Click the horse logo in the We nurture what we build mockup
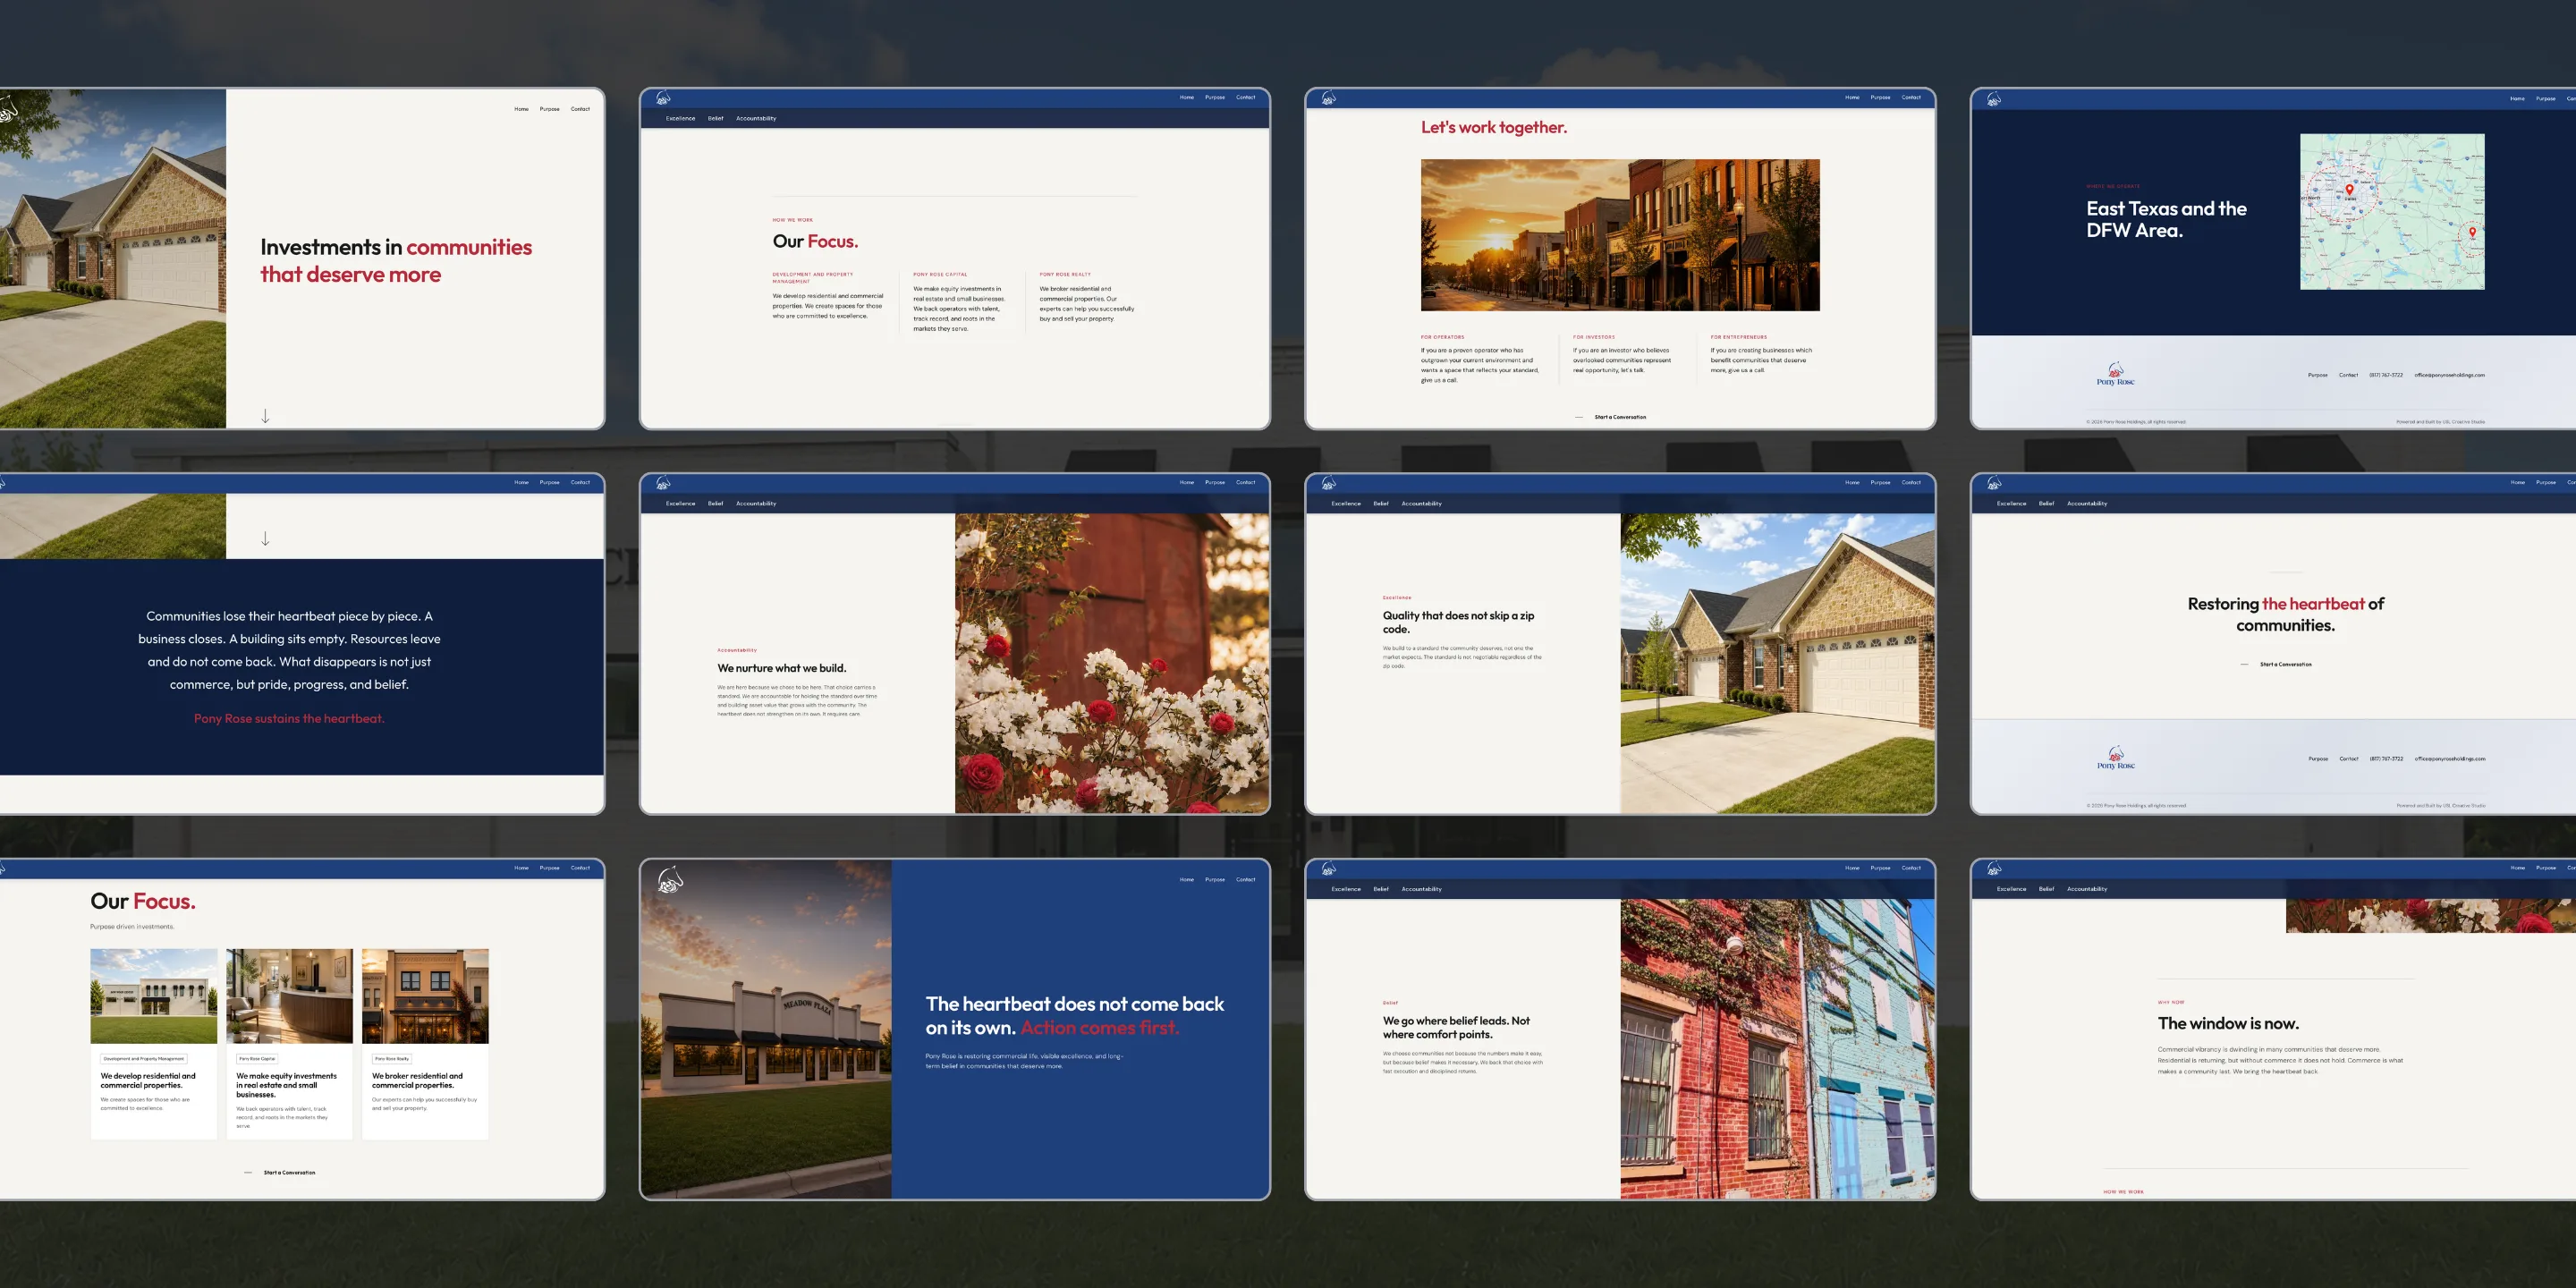The width and height of the screenshot is (2576, 1288). pyautogui.click(x=663, y=483)
